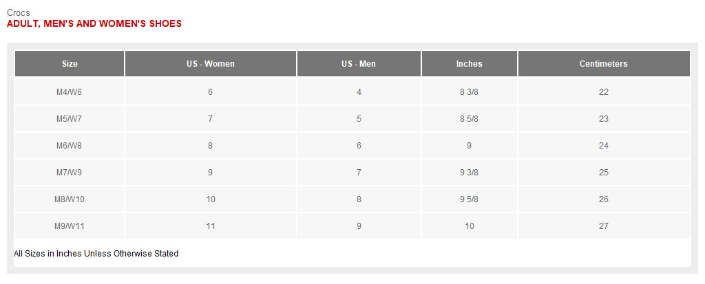
Task: Click the 22 centimeters cell
Action: (x=604, y=92)
